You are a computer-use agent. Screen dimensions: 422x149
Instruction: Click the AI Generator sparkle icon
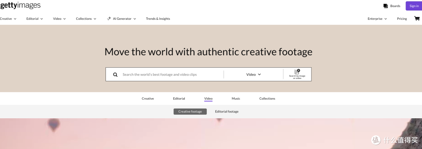[109, 19]
